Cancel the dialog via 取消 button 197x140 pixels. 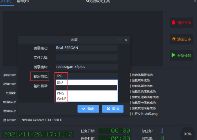pyautogui.click(x=113, y=109)
